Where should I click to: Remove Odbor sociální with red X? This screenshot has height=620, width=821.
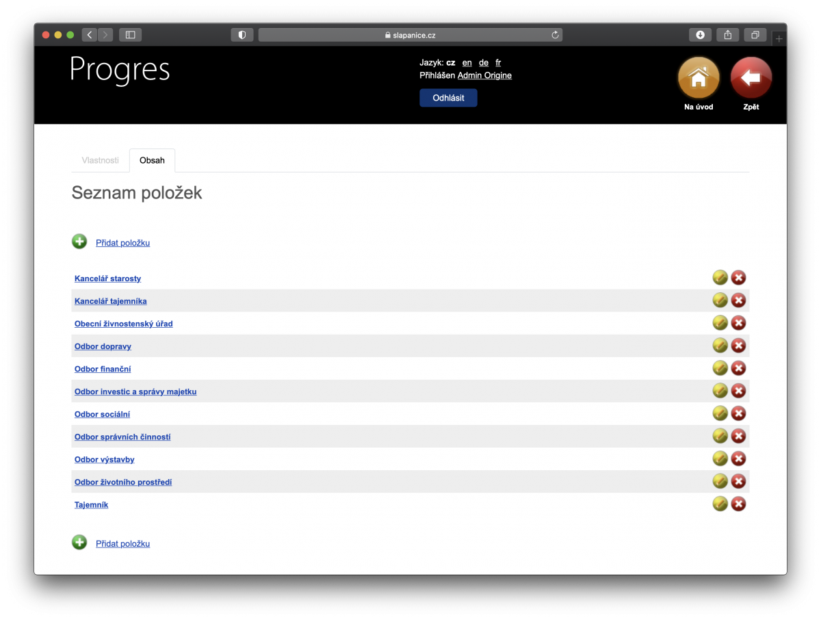[x=738, y=413]
